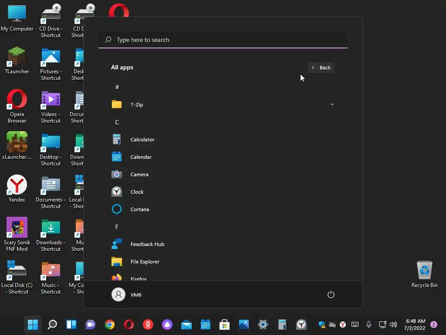Open Microsoft Store from the taskbar
The height and width of the screenshot is (335, 446).
224,325
